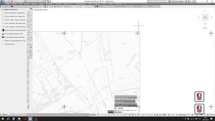Toggle annotation auto-scale in status bar
This screenshot has width=215, height=121.
157,115
